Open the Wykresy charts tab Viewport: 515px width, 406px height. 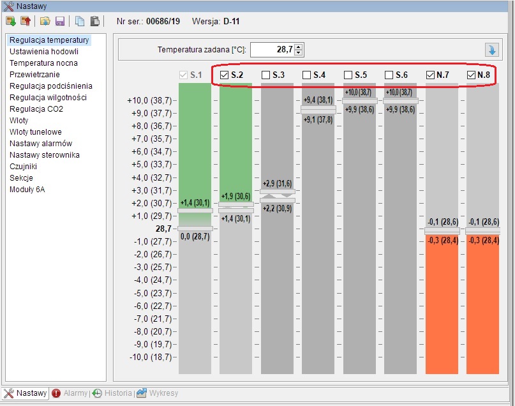point(158,393)
